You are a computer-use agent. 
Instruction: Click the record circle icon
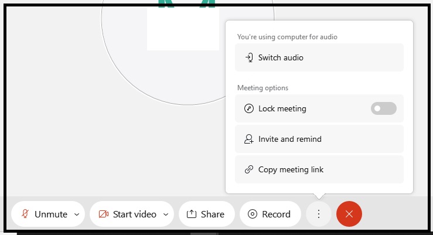(253, 214)
